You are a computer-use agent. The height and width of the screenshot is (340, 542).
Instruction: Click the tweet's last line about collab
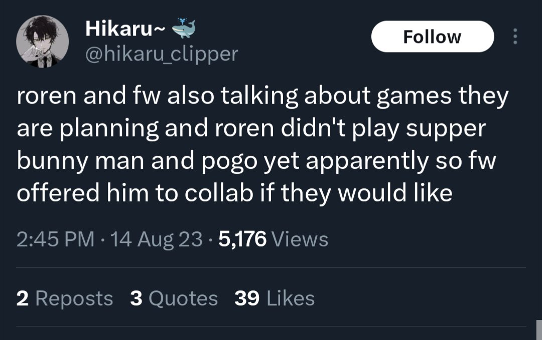[x=234, y=193]
